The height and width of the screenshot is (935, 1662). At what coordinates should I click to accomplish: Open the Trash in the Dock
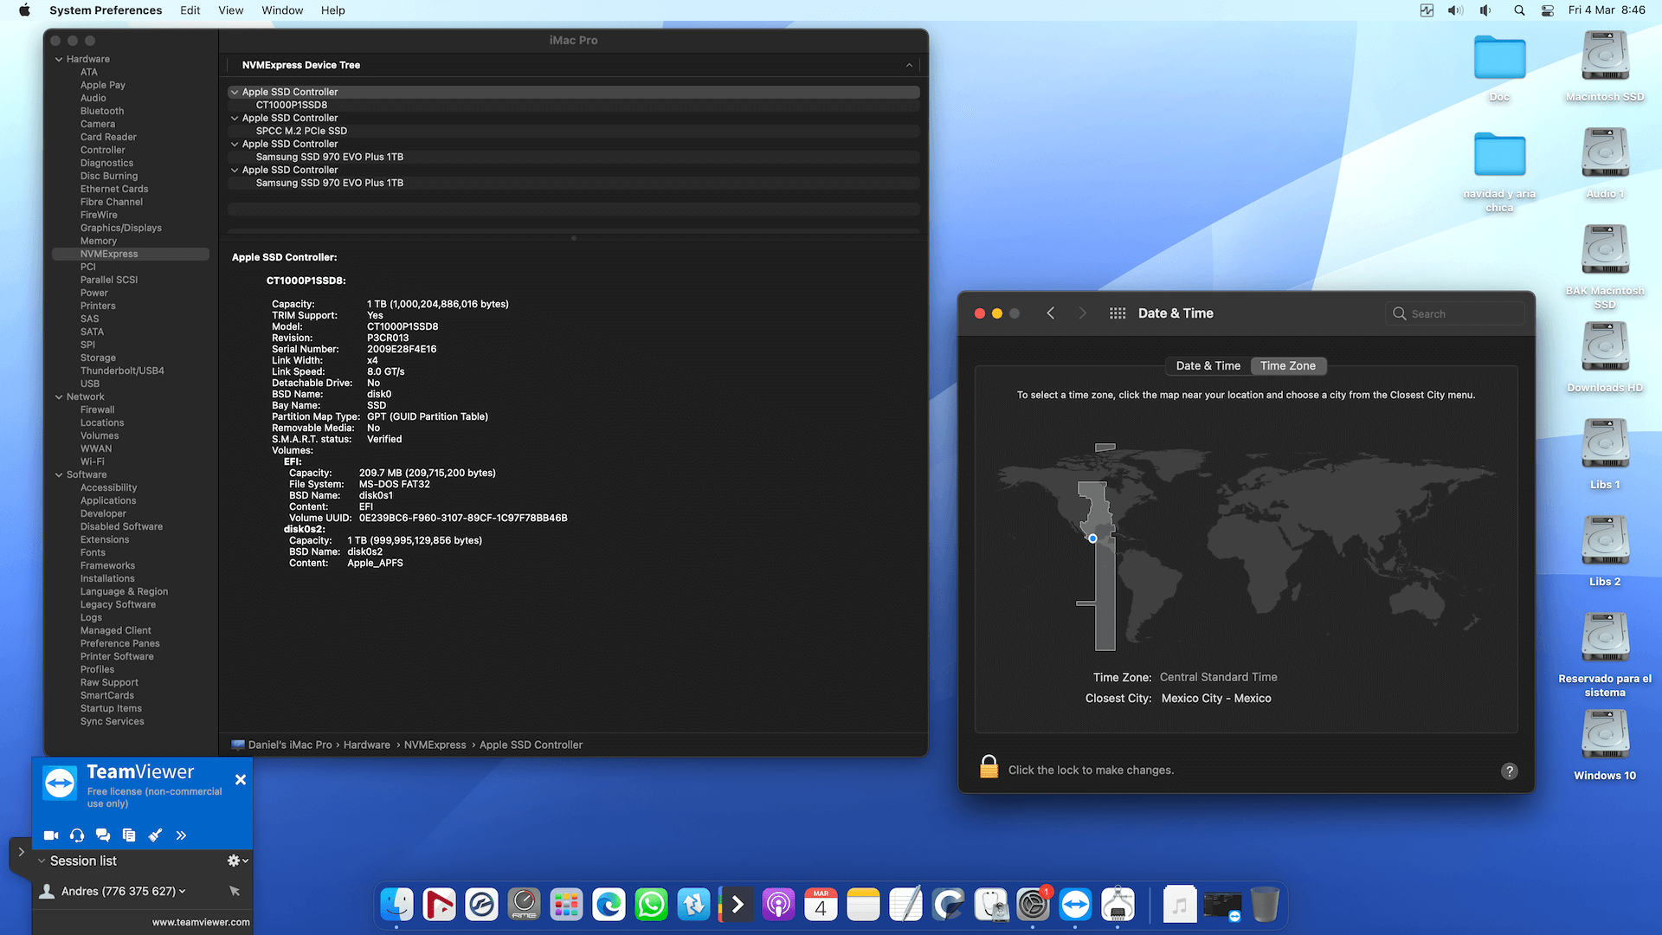click(1265, 905)
